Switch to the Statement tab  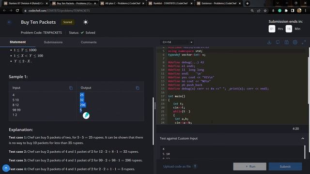[x=17, y=42]
